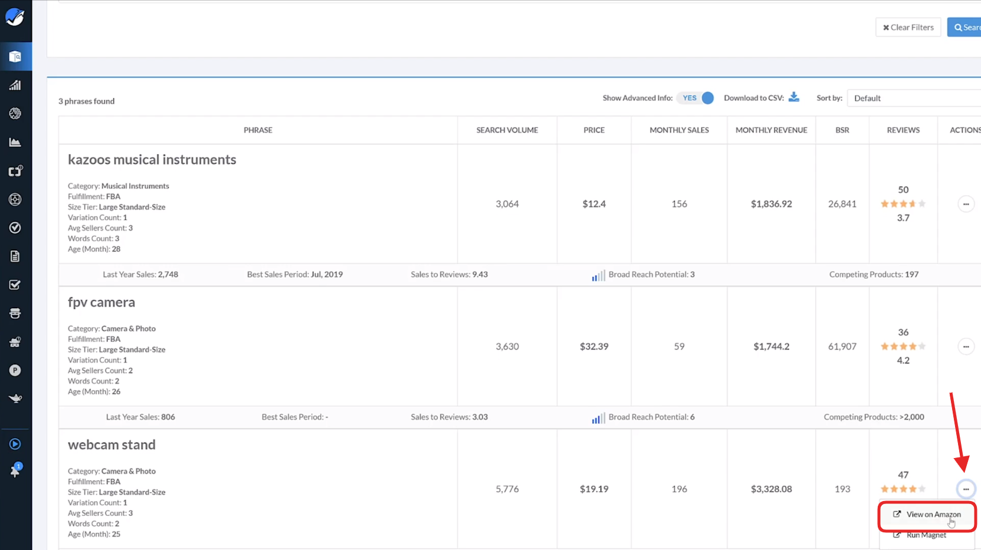Click BSR value 26,841
Image resolution: width=981 pixels, height=550 pixels.
tap(842, 204)
